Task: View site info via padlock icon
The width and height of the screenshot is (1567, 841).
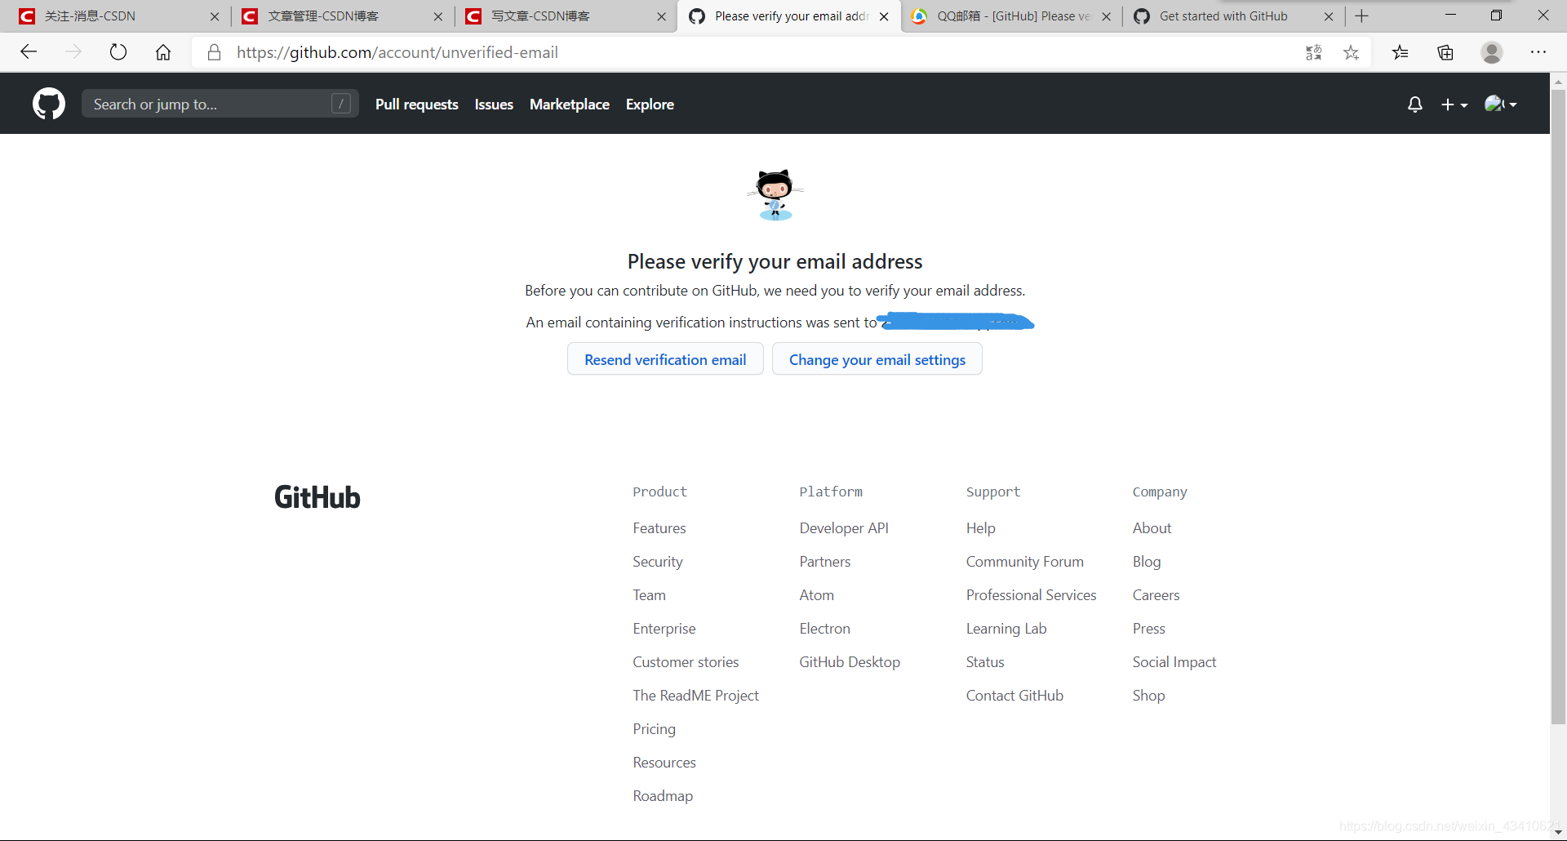Action: tap(215, 52)
